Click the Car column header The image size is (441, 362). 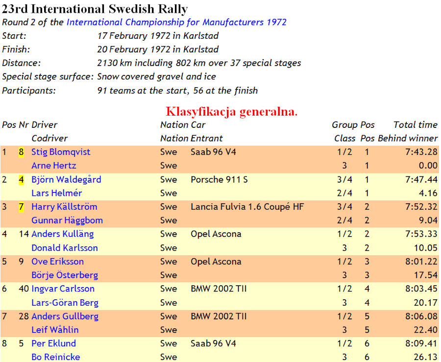pyautogui.click(x=198, y=125)
